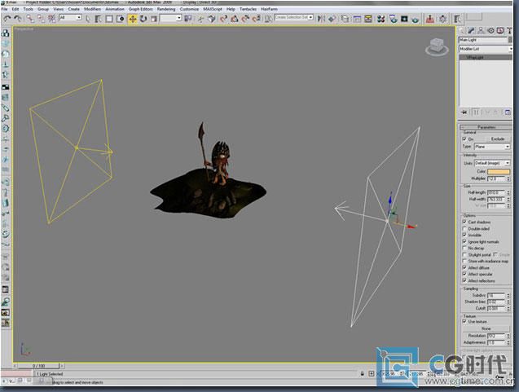
Task: Open the reference coordinate system dropdown
Action: [170, 18]
